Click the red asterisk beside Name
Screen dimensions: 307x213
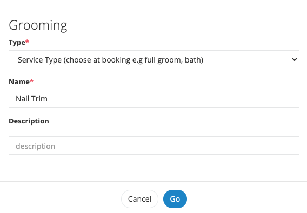click(x=32, y=80)
